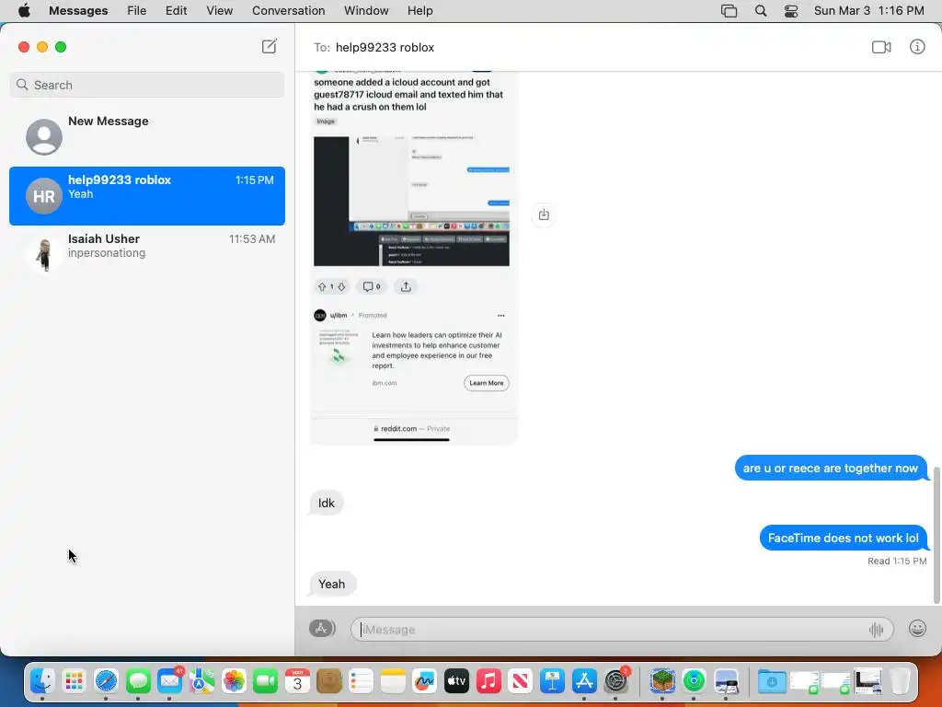Open Downloads folder in the Dock
Viewport: 942px width, 707px height.
tap(772, 682)
